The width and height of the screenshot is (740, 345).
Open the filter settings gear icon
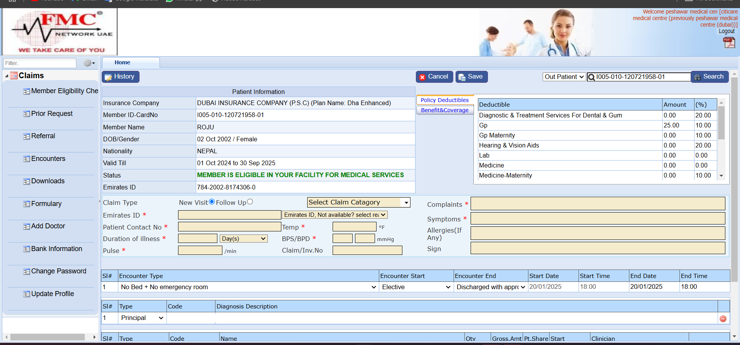tap(88, 63)
